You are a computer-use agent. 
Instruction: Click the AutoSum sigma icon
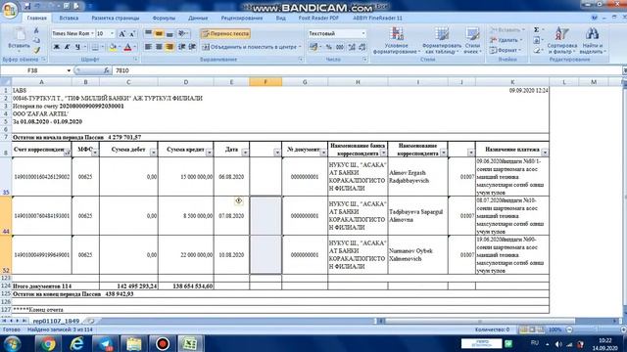537,30
